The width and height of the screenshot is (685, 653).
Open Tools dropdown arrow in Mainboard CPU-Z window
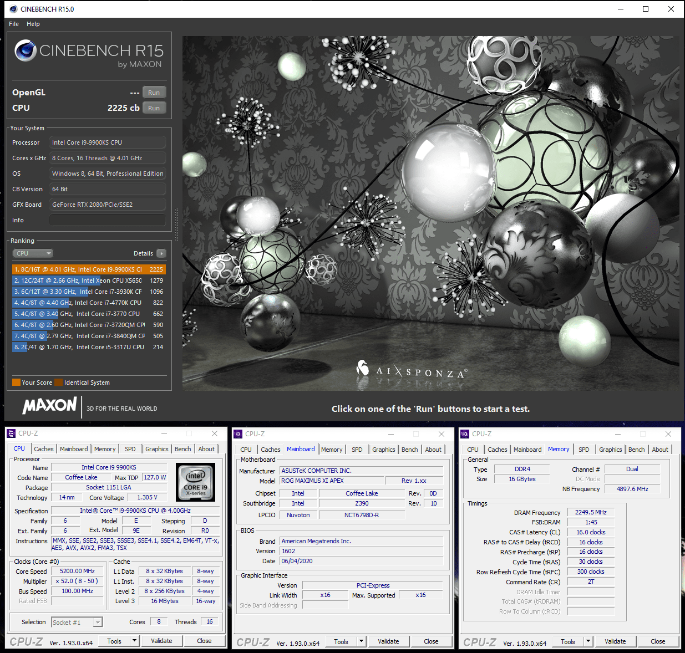tap(361, 641)
